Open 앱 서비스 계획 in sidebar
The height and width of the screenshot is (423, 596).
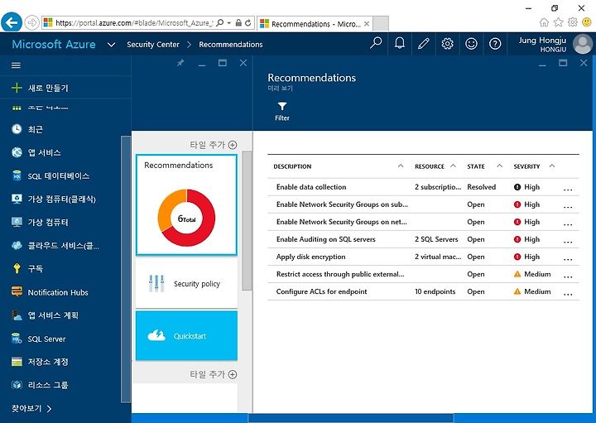(x=45, y=315)
